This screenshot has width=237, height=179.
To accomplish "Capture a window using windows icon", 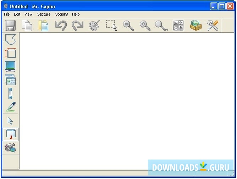I will click(x=10, y=80).
